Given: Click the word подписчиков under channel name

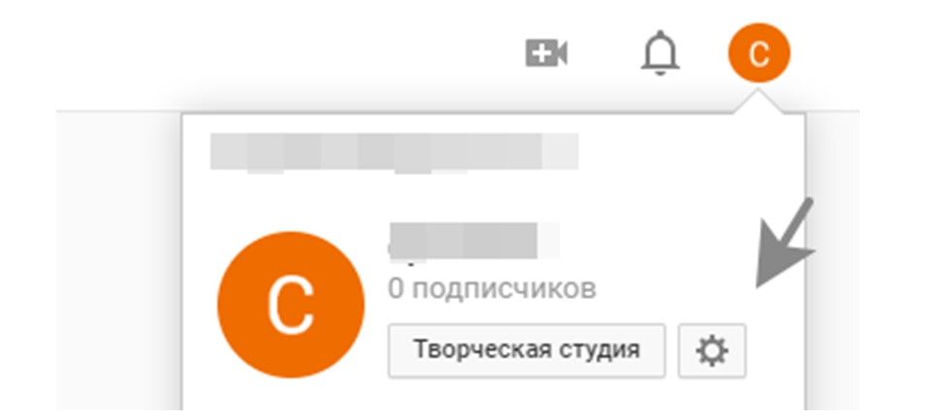Looking at the screenshot, I should point(504,289).
